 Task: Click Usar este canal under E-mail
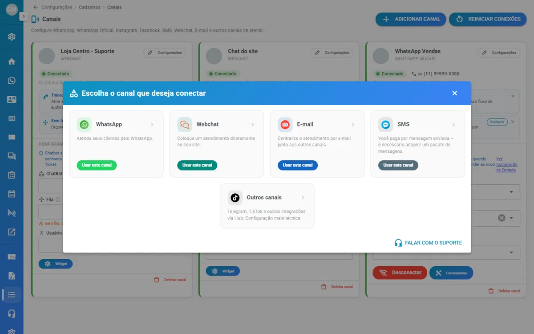point(298,165)
